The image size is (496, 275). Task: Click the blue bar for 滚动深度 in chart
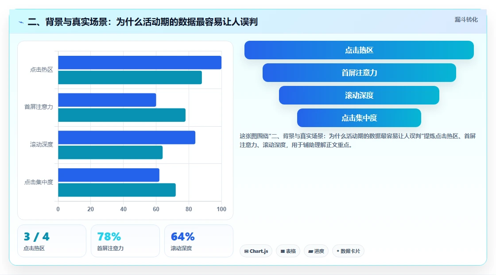click(127, 137)
